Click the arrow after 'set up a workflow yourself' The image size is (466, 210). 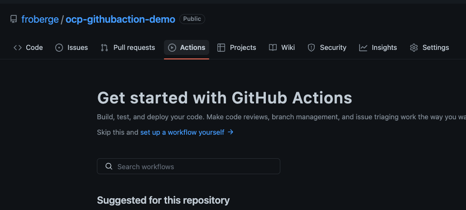pos(231,132)
